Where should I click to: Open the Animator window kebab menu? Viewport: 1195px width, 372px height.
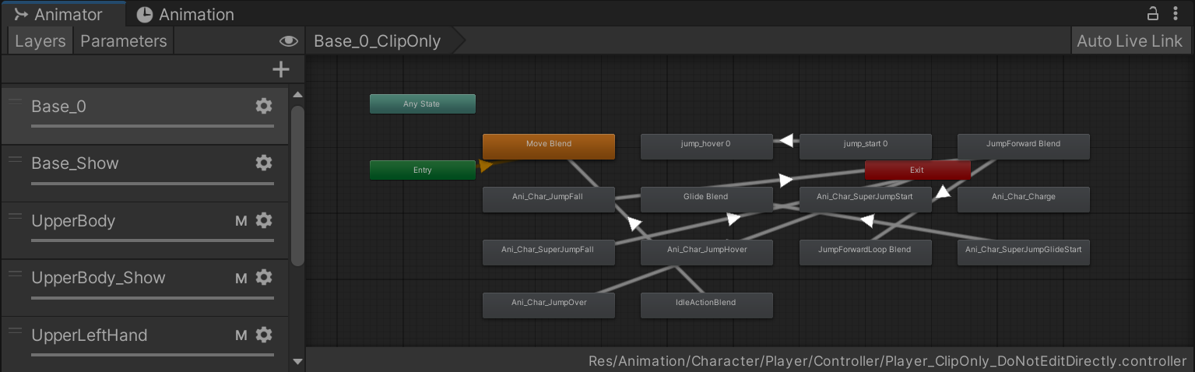coord(1176,13)
